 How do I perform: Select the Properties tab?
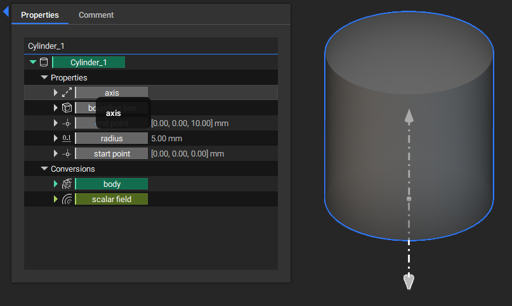pos(40,15)
